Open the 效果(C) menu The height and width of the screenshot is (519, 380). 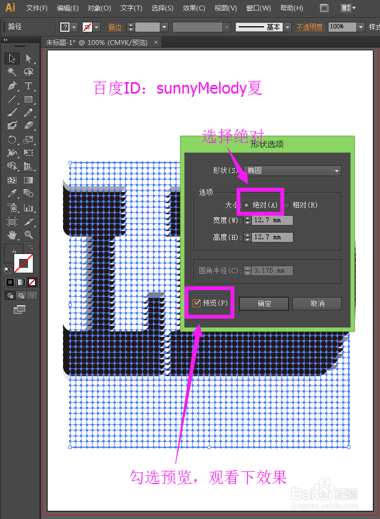point(194,8)
